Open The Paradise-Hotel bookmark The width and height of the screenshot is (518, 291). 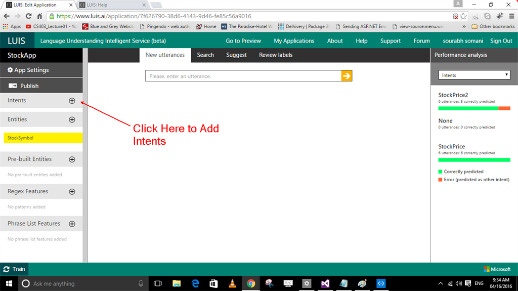(x=247, y=26)
